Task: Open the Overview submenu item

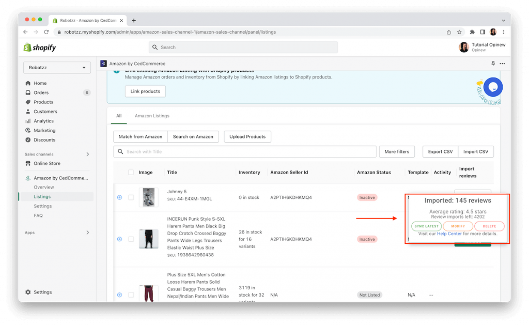Action: click(44, 188)
